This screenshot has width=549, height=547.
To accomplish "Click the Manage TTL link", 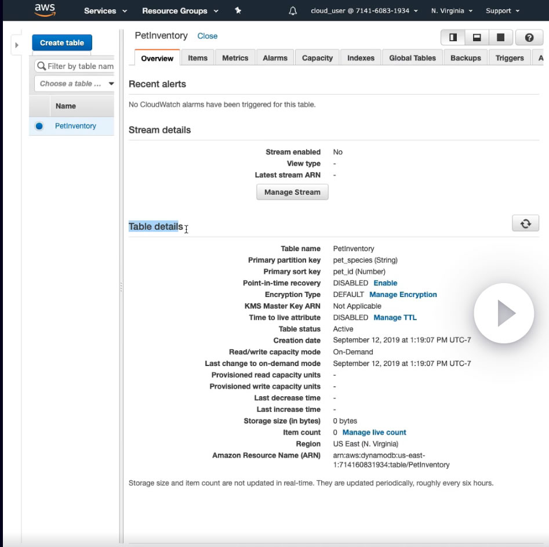I will [x=395, y=317].
